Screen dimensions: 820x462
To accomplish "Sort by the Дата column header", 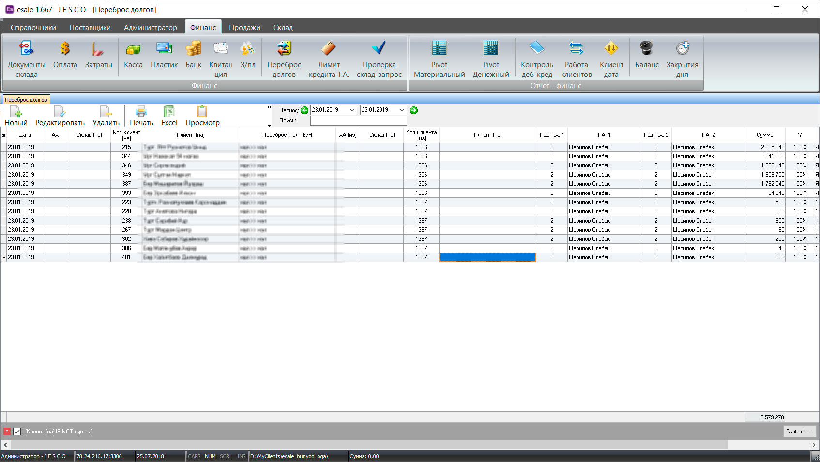I will (25, 135).
